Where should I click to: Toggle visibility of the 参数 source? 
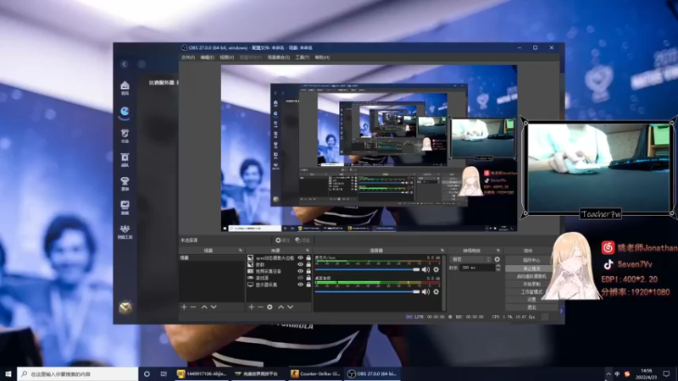[x=301, y=264]
